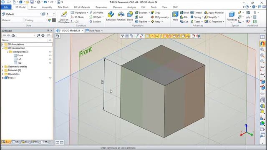Switch to the Measure ribbon tab

click(117, 7)
